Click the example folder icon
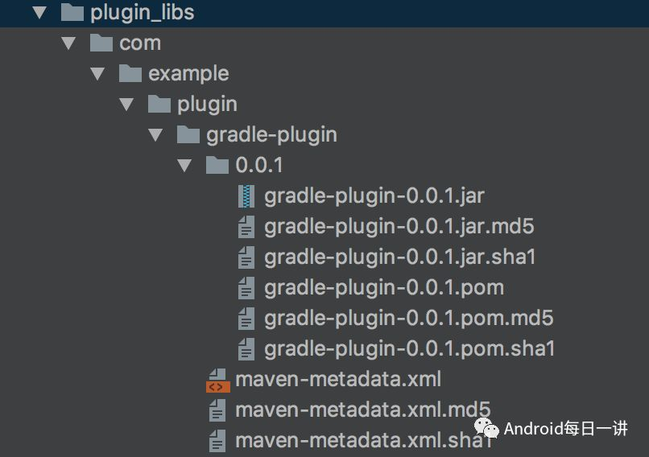The width and height of the screenshot is (649, 457). coord(130,73)
